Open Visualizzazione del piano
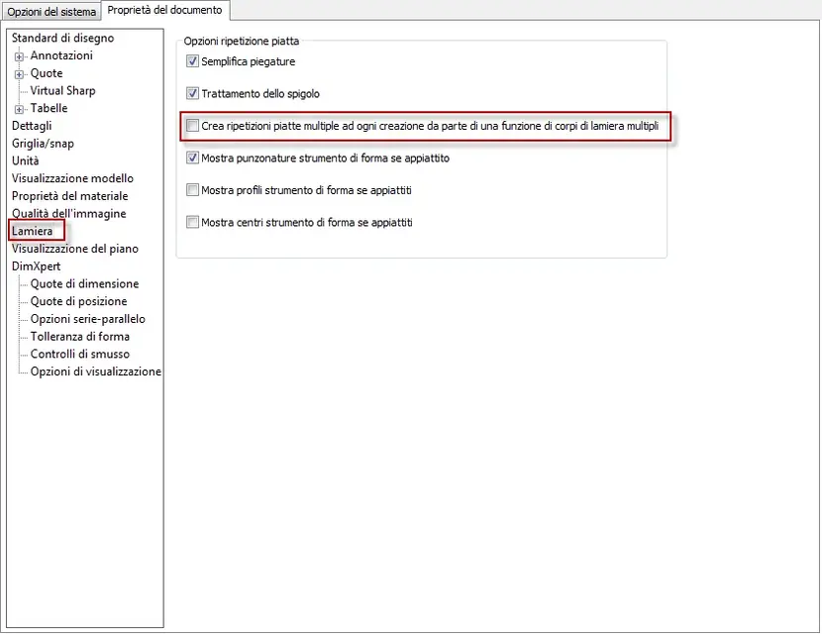Image resolution: width=822 pixels, height=634 pixels. (x=75, y=249)
